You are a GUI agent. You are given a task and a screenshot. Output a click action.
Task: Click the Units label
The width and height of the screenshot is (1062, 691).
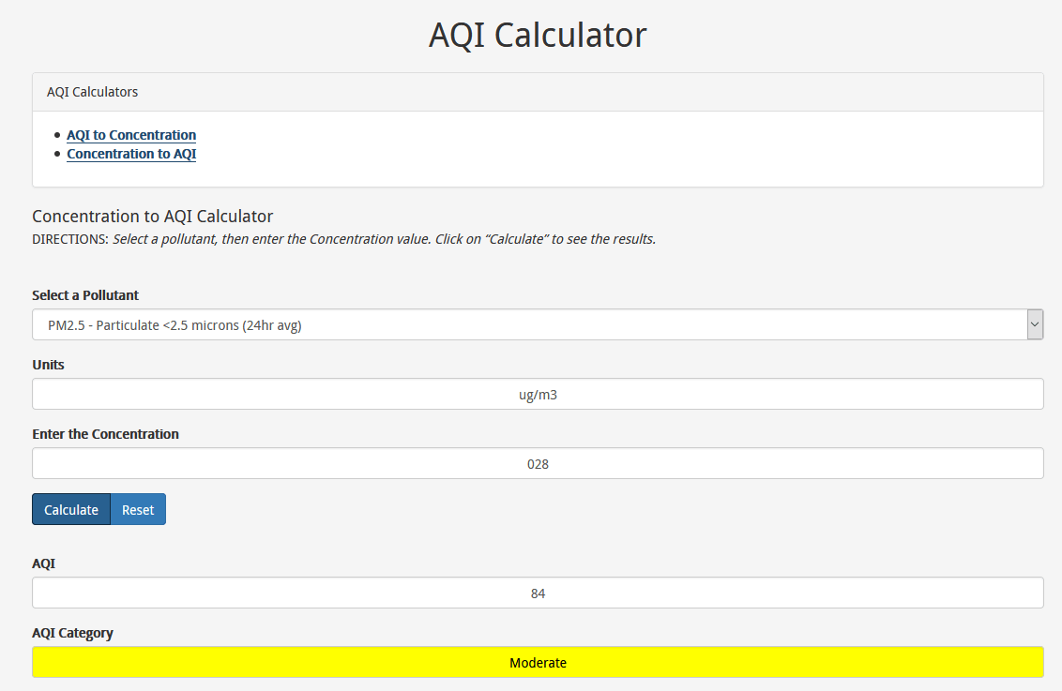48,365
